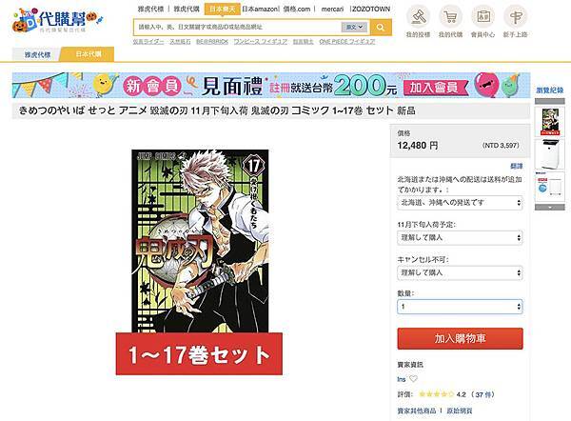Click the search keyword input field

(x=237, y=28)
